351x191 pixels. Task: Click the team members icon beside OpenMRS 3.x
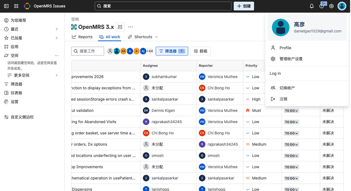coord(120,27)
